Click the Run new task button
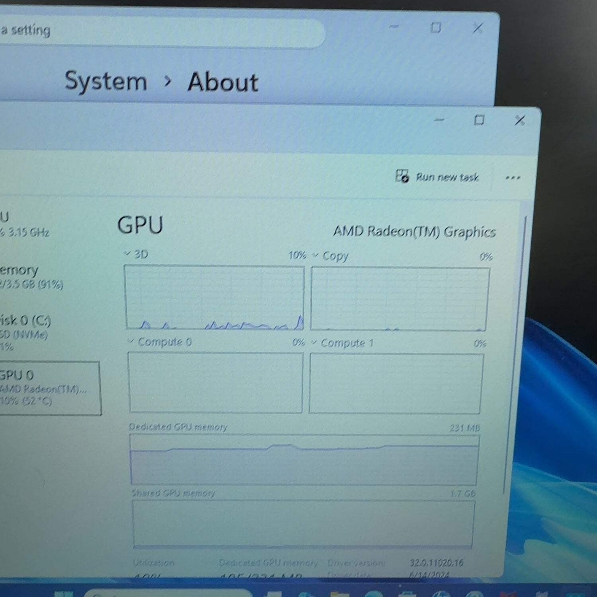 pos(437,176)
